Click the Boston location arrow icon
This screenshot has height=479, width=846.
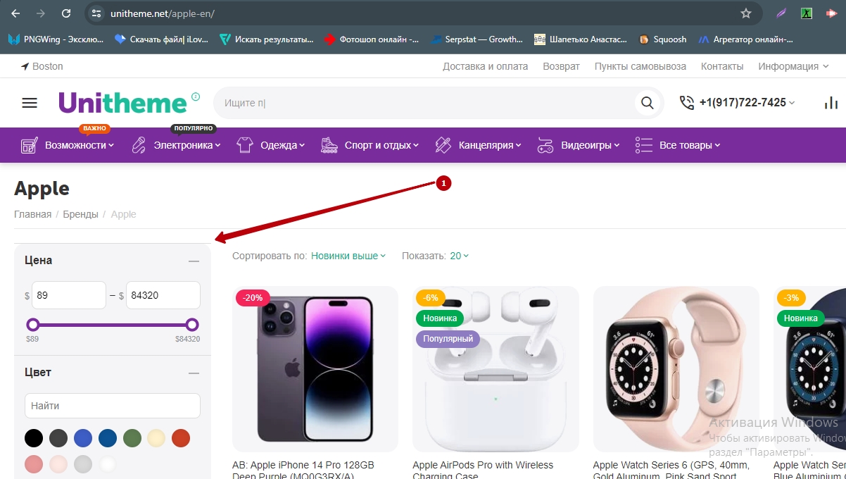coord(25,66)
